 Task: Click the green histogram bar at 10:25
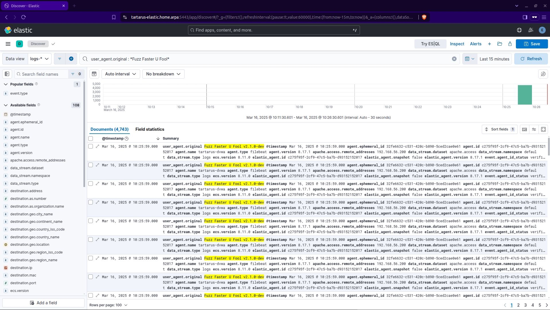524,95
